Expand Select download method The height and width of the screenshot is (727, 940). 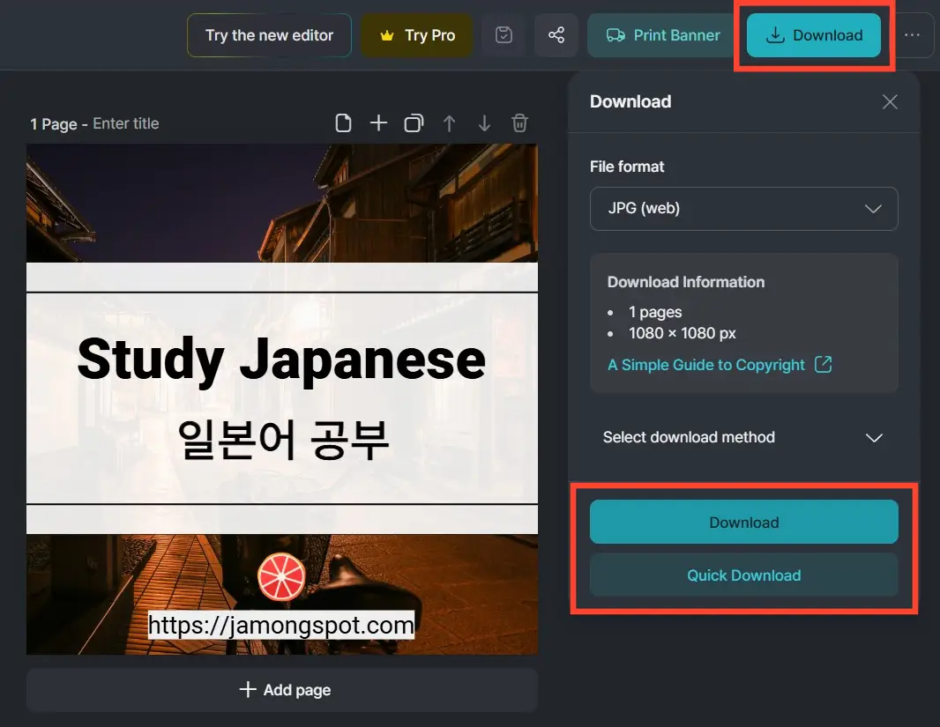coord(743,438)
